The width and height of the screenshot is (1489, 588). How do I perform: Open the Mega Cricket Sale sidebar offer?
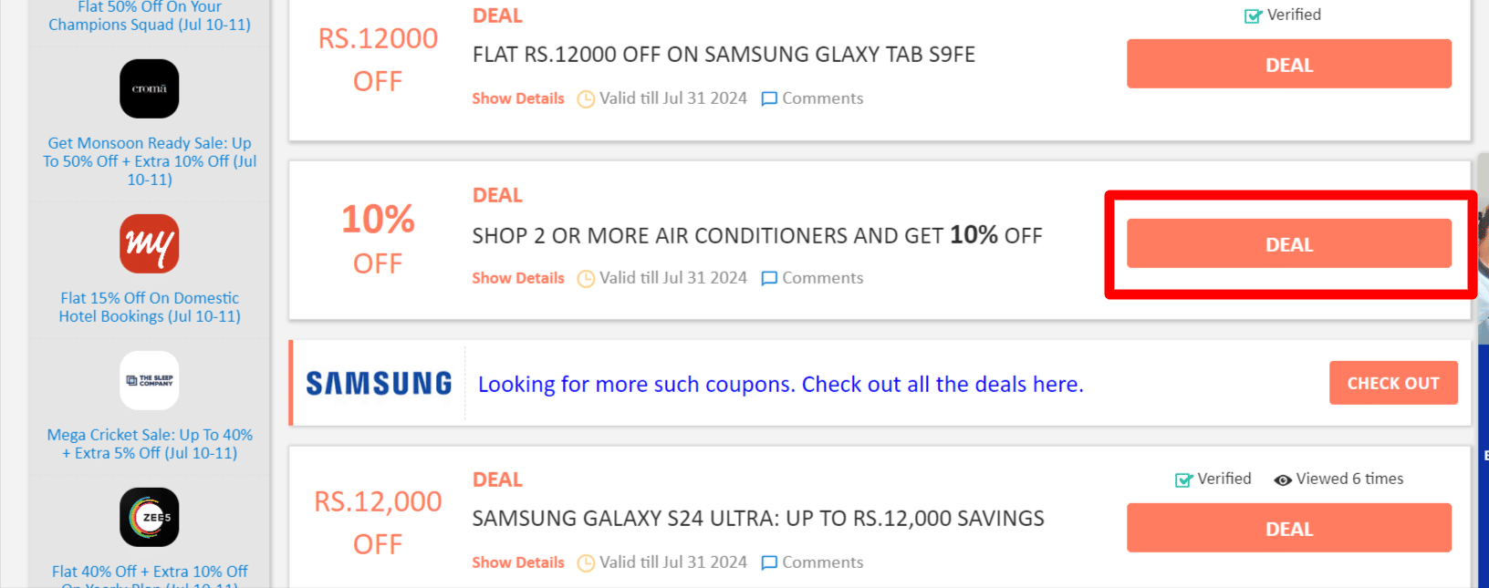(x=149, y=444)
